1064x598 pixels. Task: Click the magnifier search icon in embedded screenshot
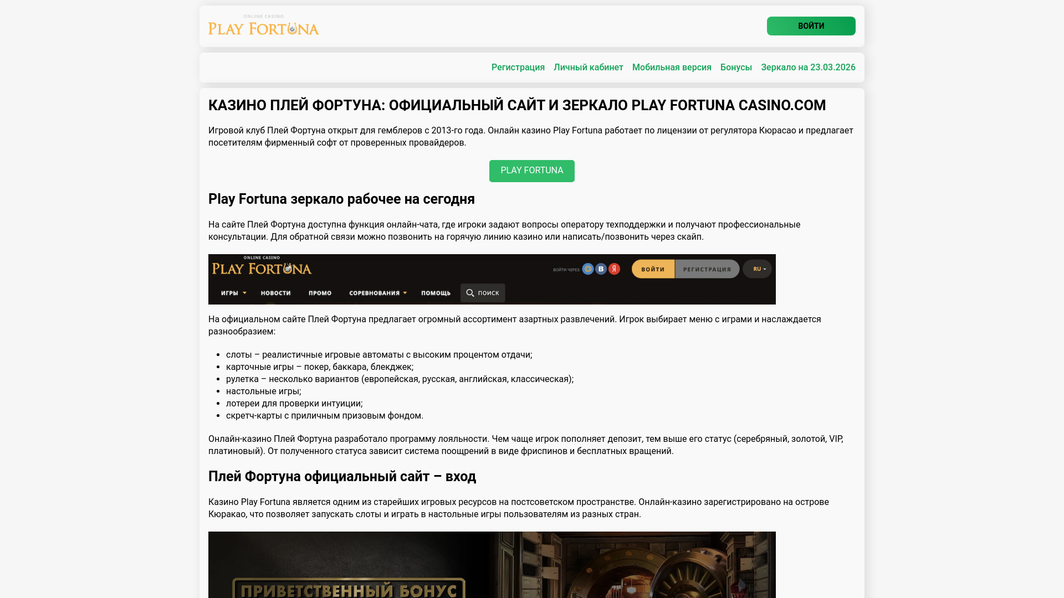click(x=470, y=293)
